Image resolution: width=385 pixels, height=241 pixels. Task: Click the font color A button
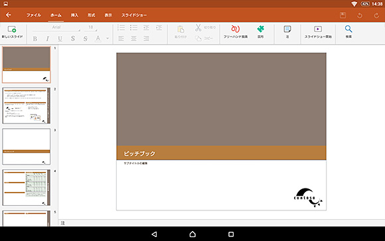[98, 39]
